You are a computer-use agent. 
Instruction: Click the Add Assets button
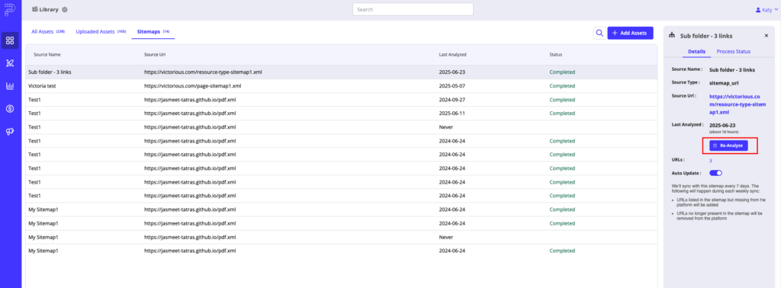(x=630, y=33)
